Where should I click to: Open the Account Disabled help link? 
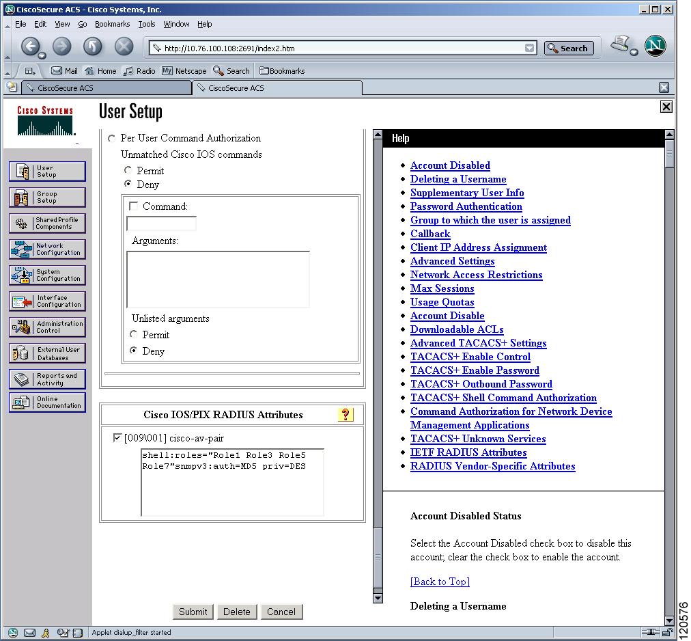[x=450, y=165]
